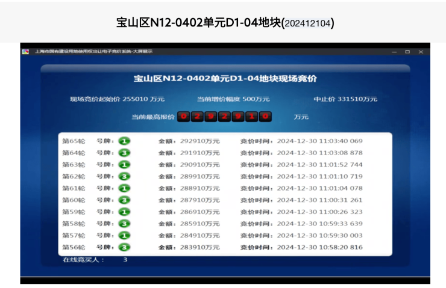Minimize the bidding system window
Viewport: 446px width, 288px height.
(394, 52)
